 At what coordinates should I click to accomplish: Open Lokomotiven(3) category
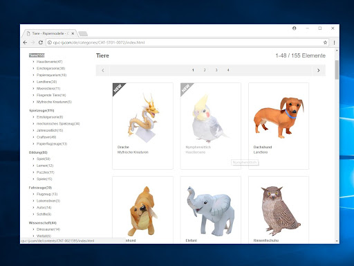[48, 201]
